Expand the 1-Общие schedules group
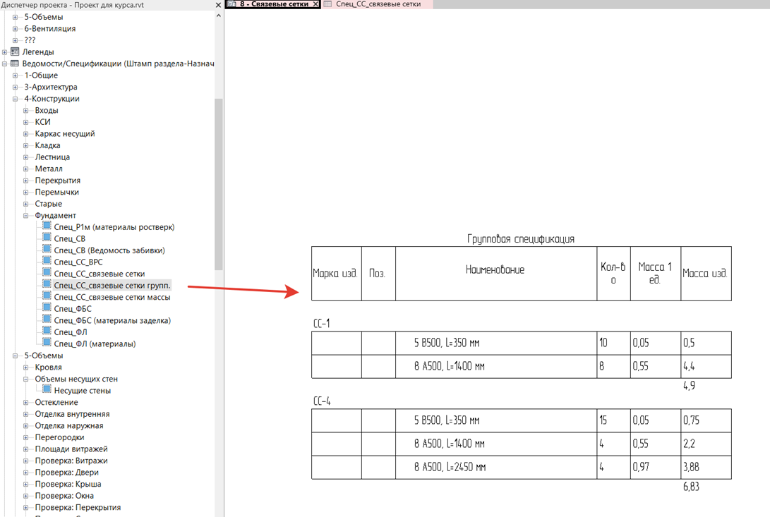Screen dimensions: 770x517 coord(15,75)
